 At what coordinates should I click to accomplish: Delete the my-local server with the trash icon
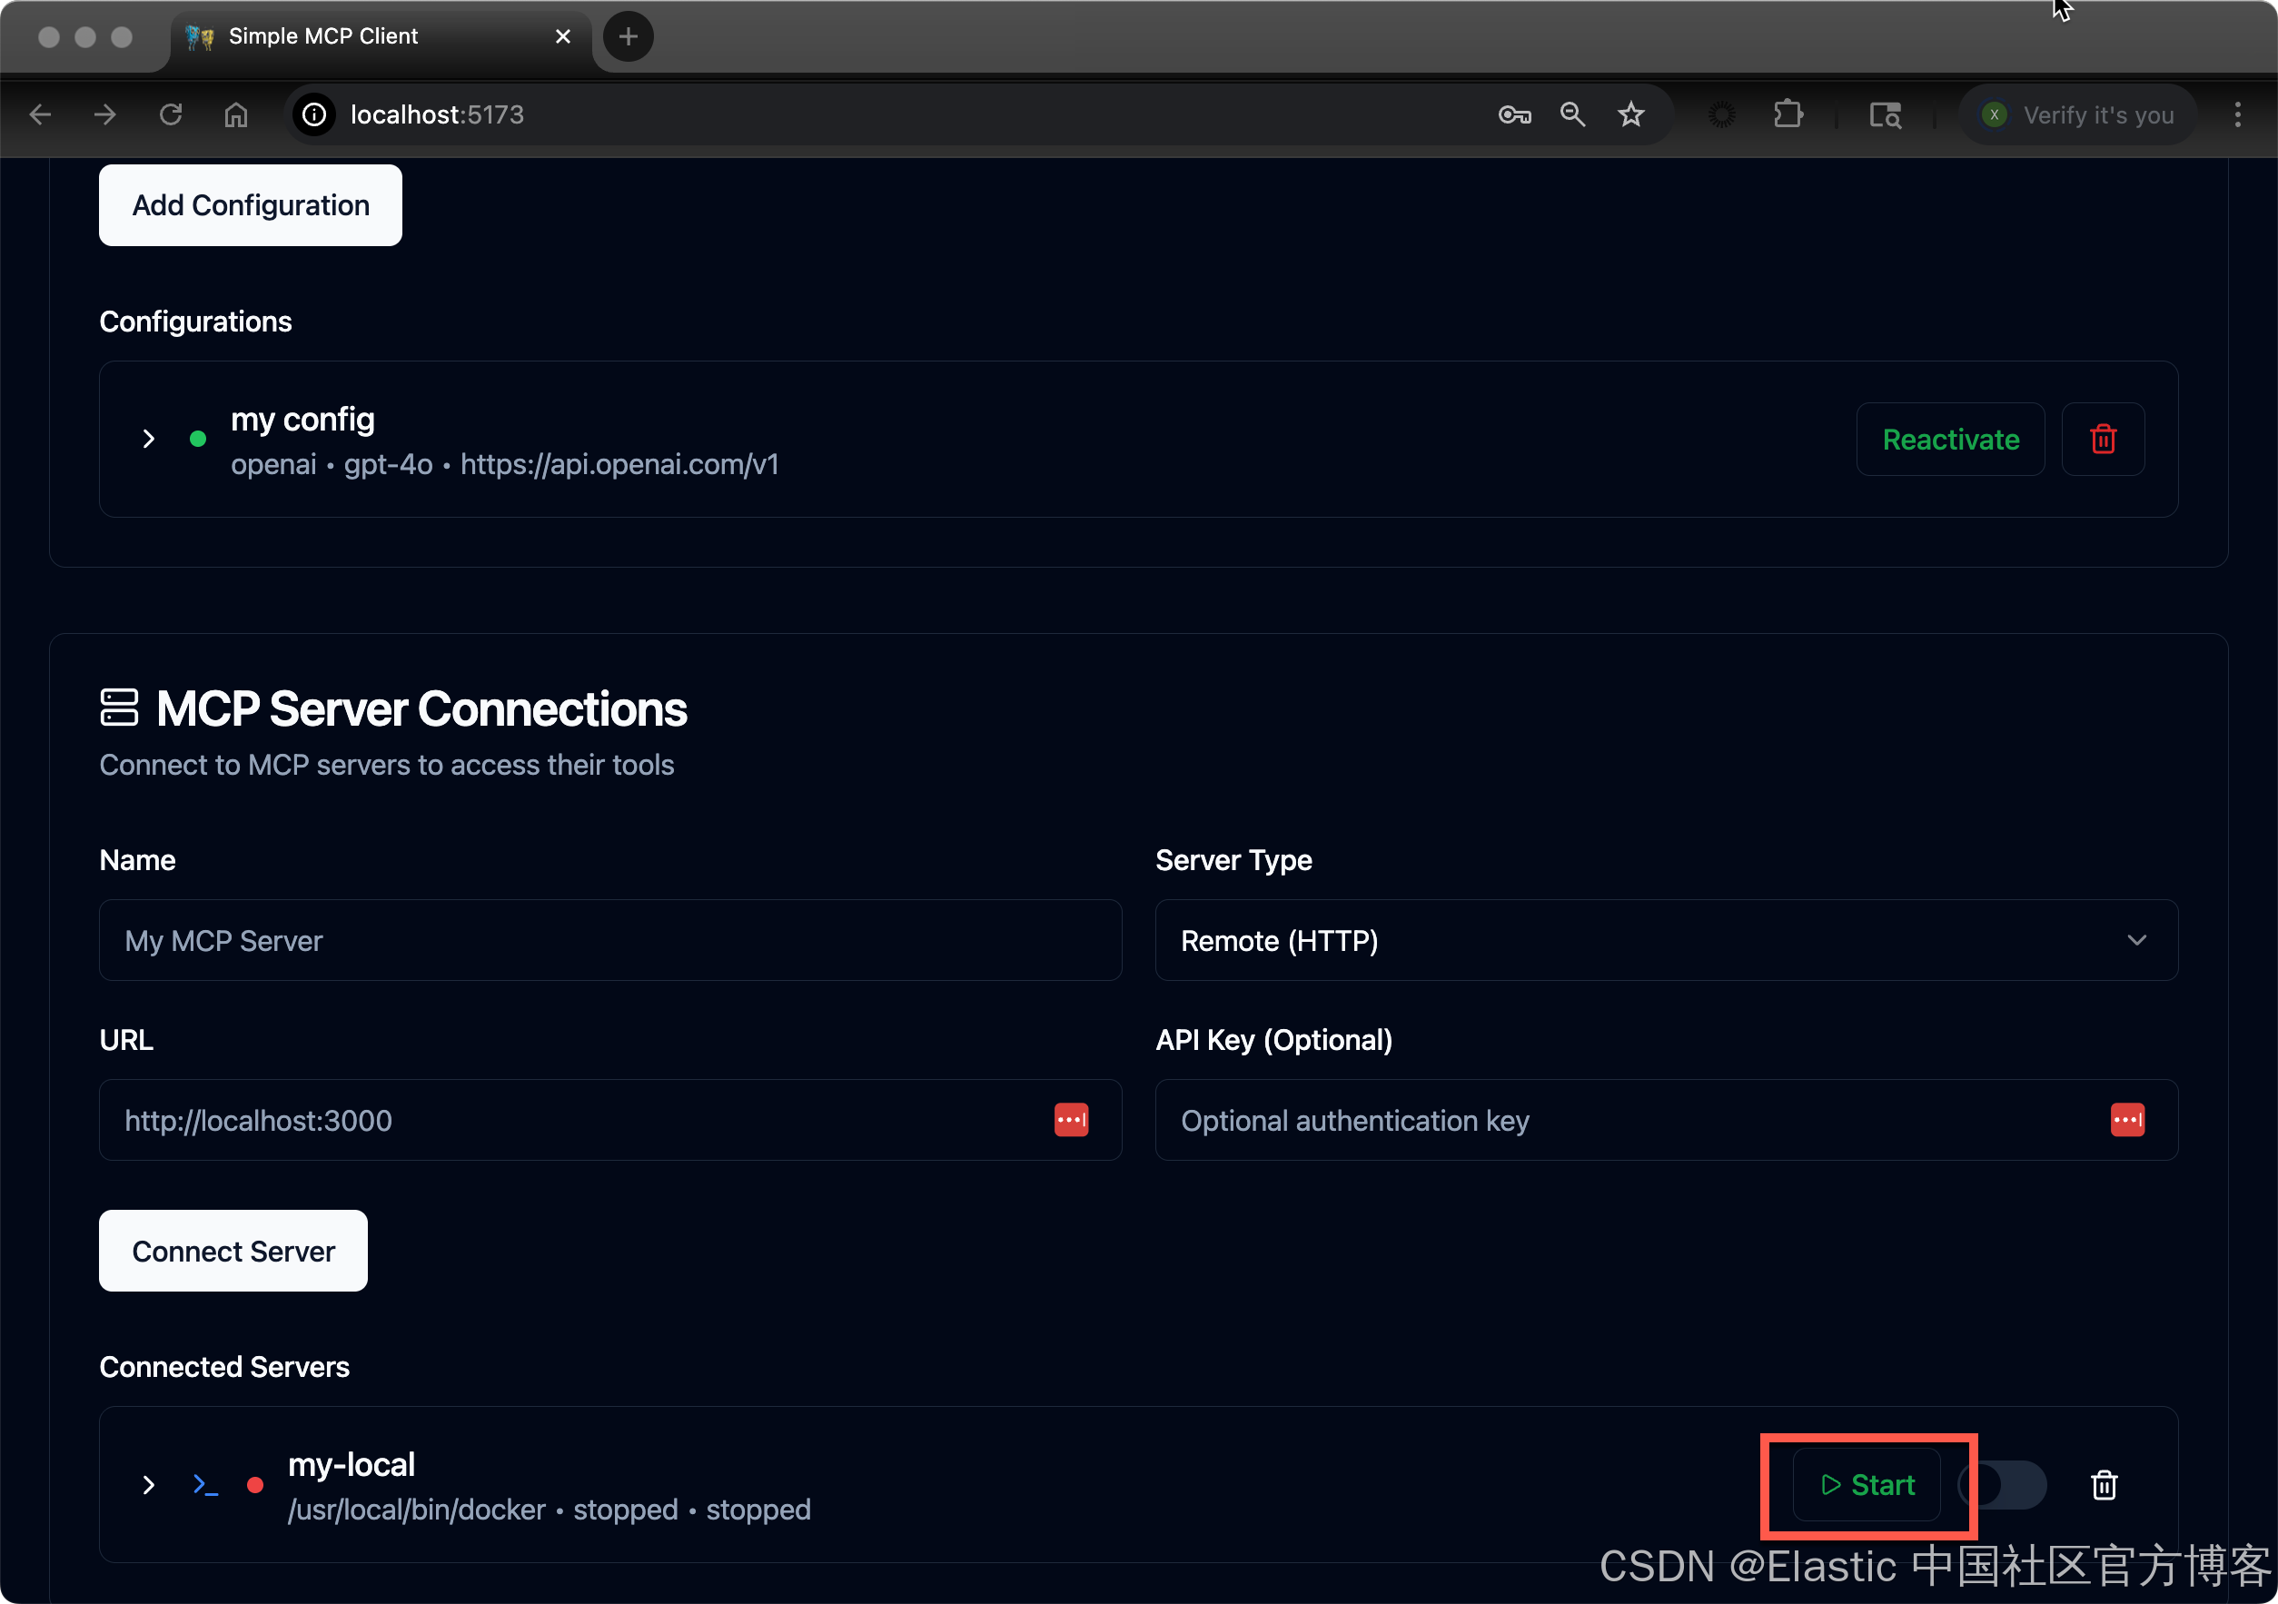pos(2104,1484)
